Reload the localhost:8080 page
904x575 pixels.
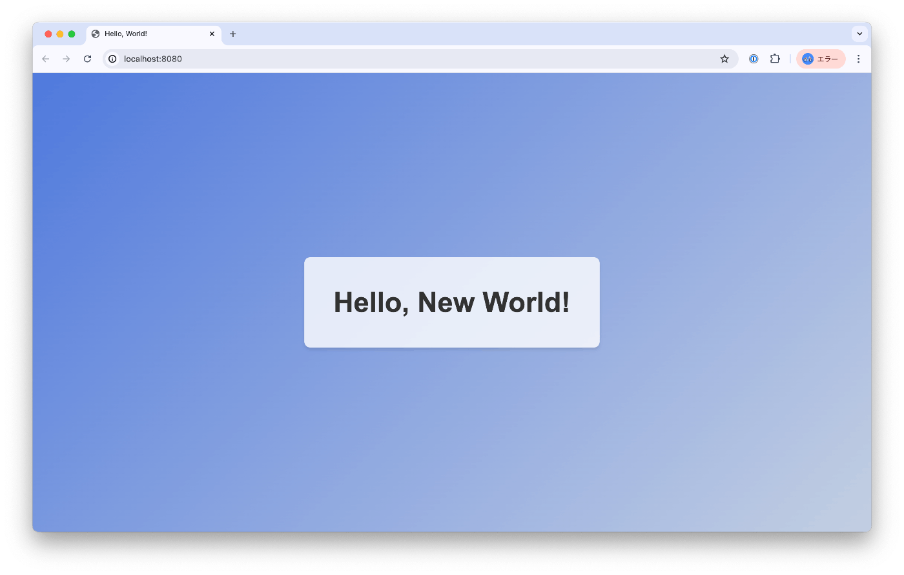point(87,59)
